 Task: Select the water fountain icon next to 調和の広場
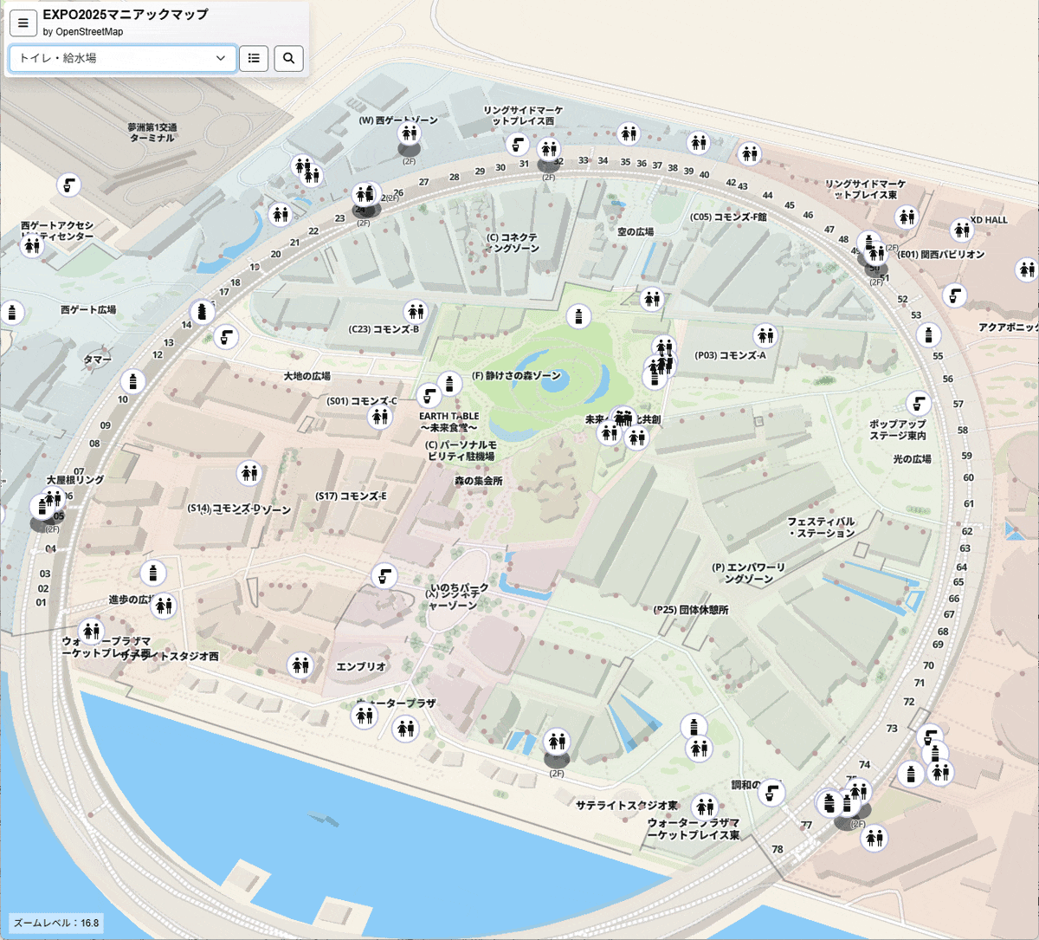click(771, 792)
